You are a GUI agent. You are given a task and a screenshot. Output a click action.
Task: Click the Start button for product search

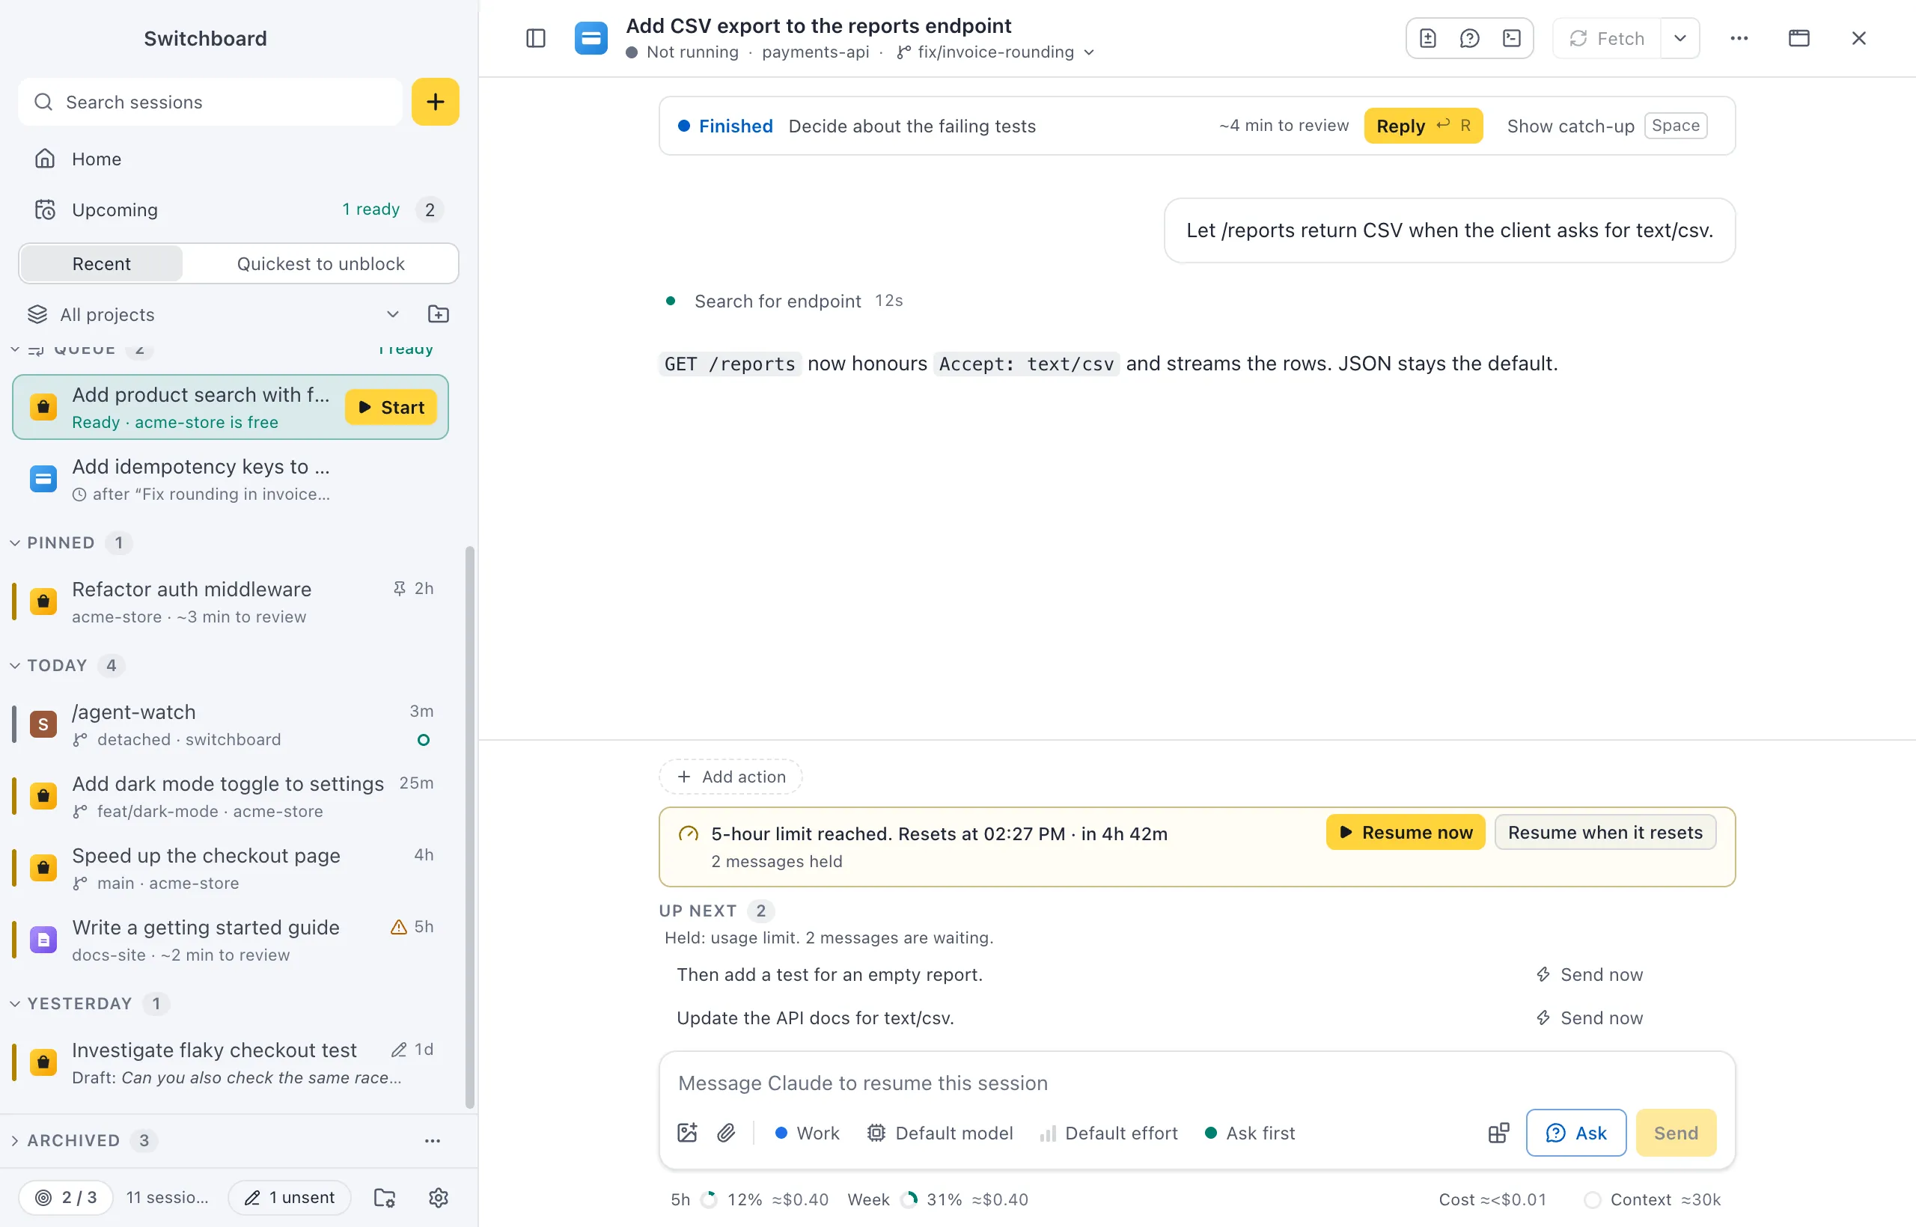point(391,407)
